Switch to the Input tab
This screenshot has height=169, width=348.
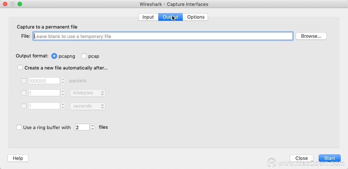148,17
